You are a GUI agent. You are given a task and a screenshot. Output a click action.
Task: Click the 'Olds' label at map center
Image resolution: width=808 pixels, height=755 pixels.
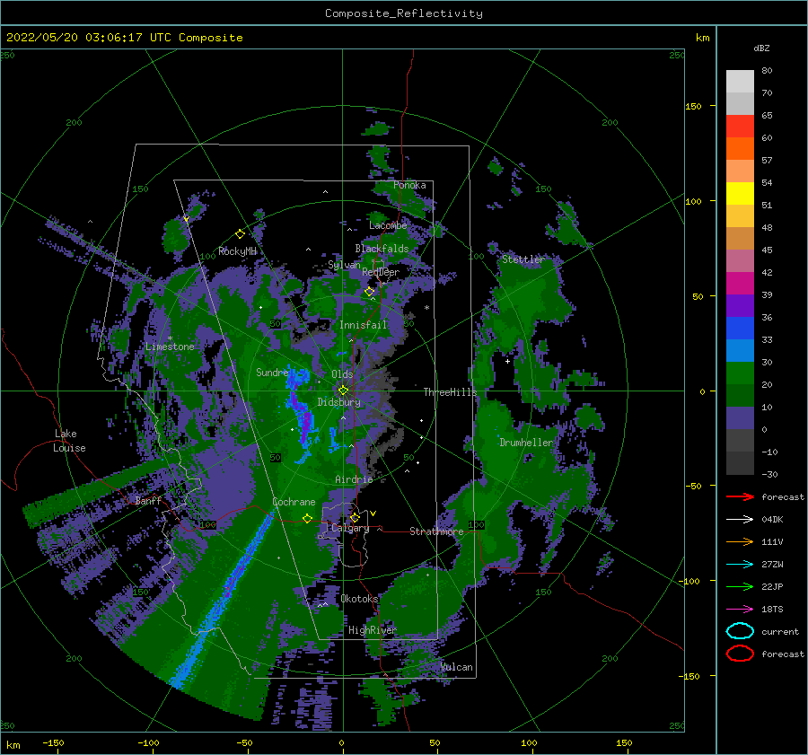click(342, 374)
